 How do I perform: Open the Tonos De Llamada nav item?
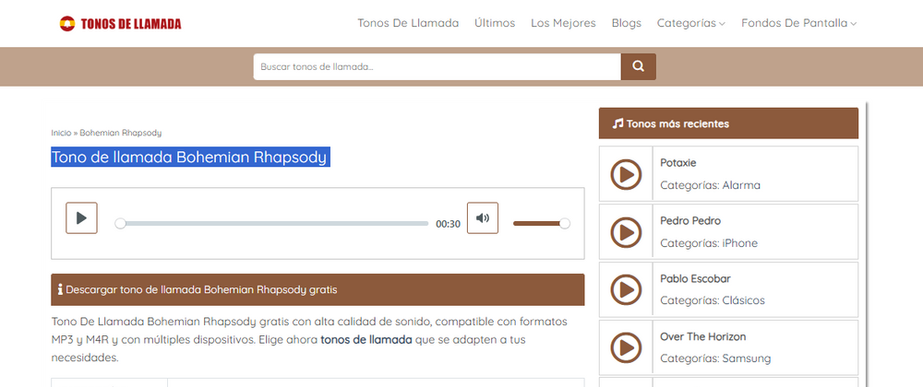pyautogui.click(x=408, y=23)
